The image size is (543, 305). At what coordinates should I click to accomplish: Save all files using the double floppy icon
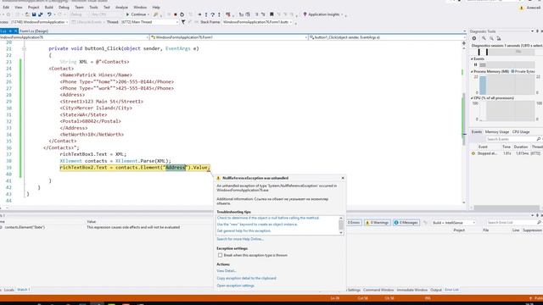(x=40, y=14)
